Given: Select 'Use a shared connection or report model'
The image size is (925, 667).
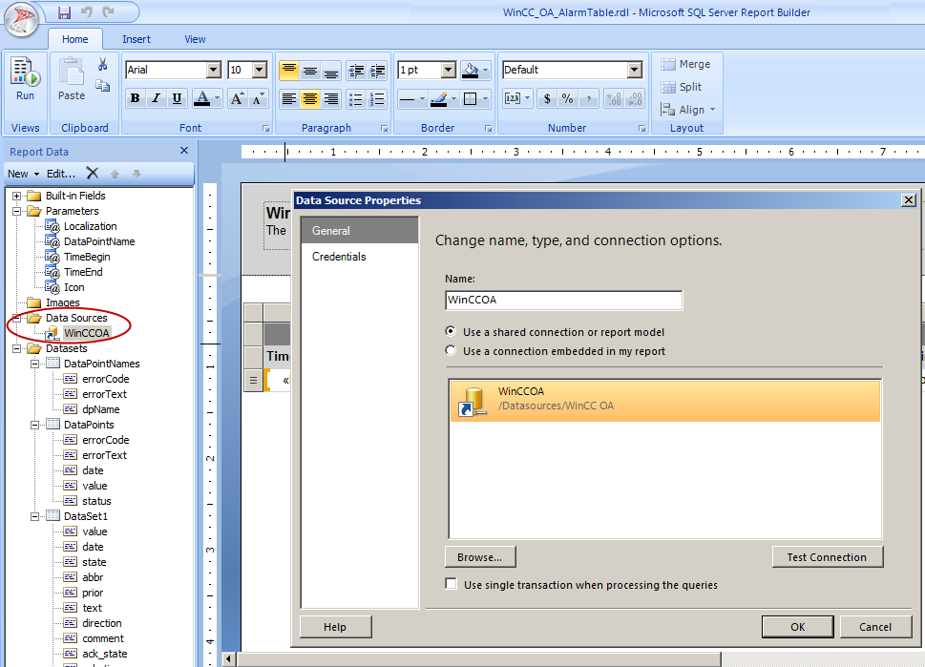Looking at the screenshot, I should (452, 332).
